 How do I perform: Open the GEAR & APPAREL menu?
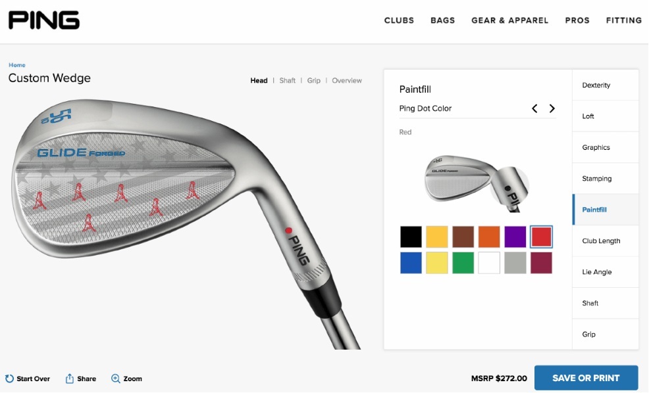pyautogui.click(x=510, y=20)
